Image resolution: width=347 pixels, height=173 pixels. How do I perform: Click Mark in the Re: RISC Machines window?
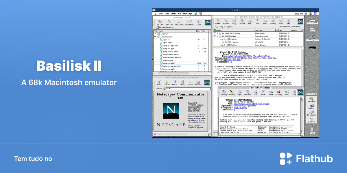[x=287, y=93]
